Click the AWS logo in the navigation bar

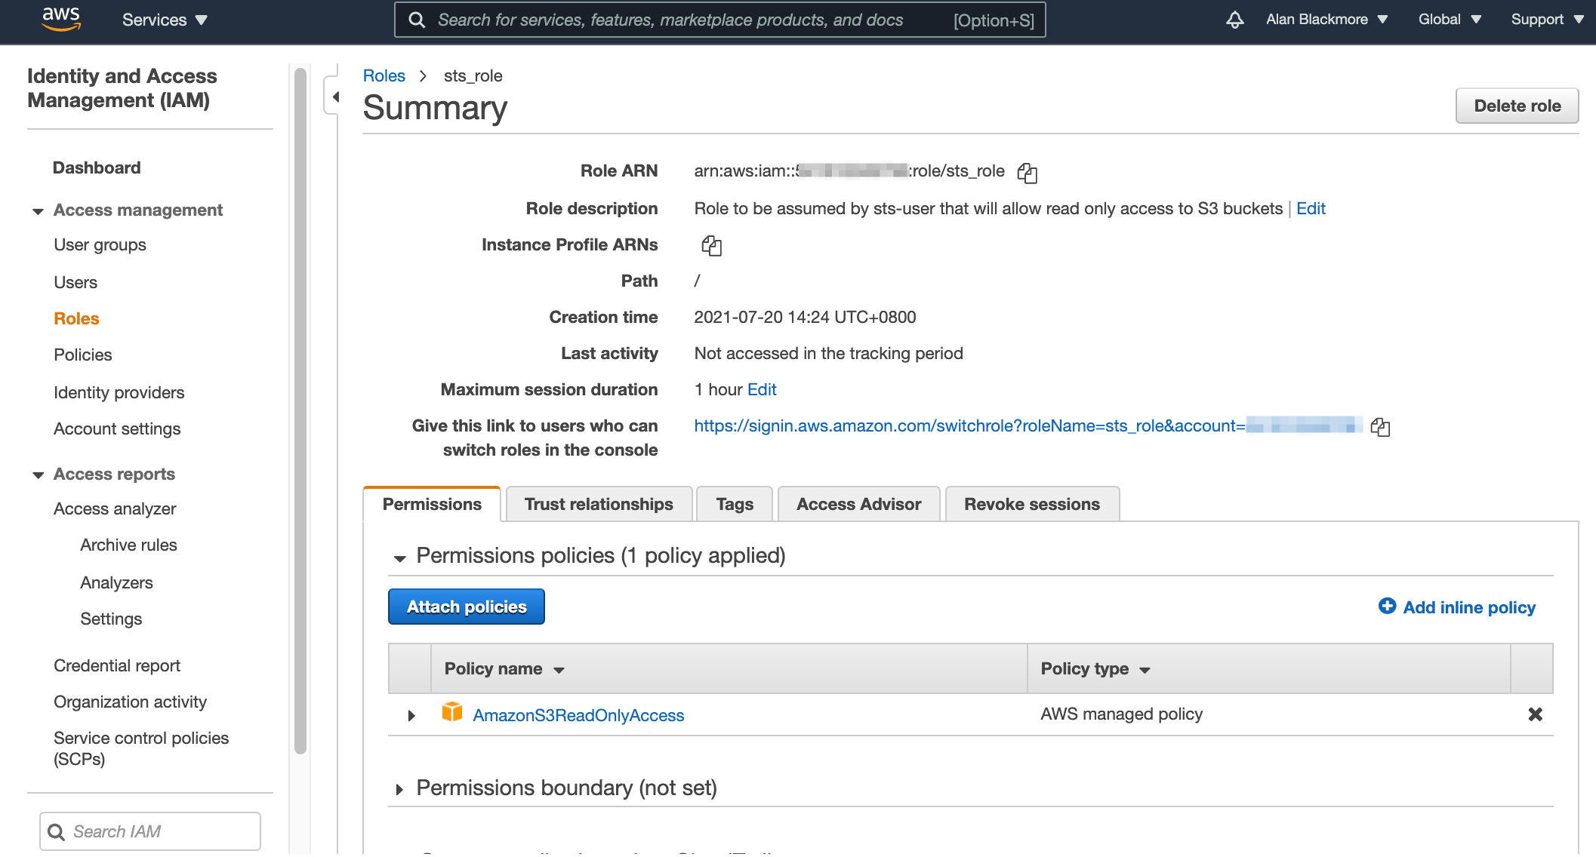click(61, 19)
